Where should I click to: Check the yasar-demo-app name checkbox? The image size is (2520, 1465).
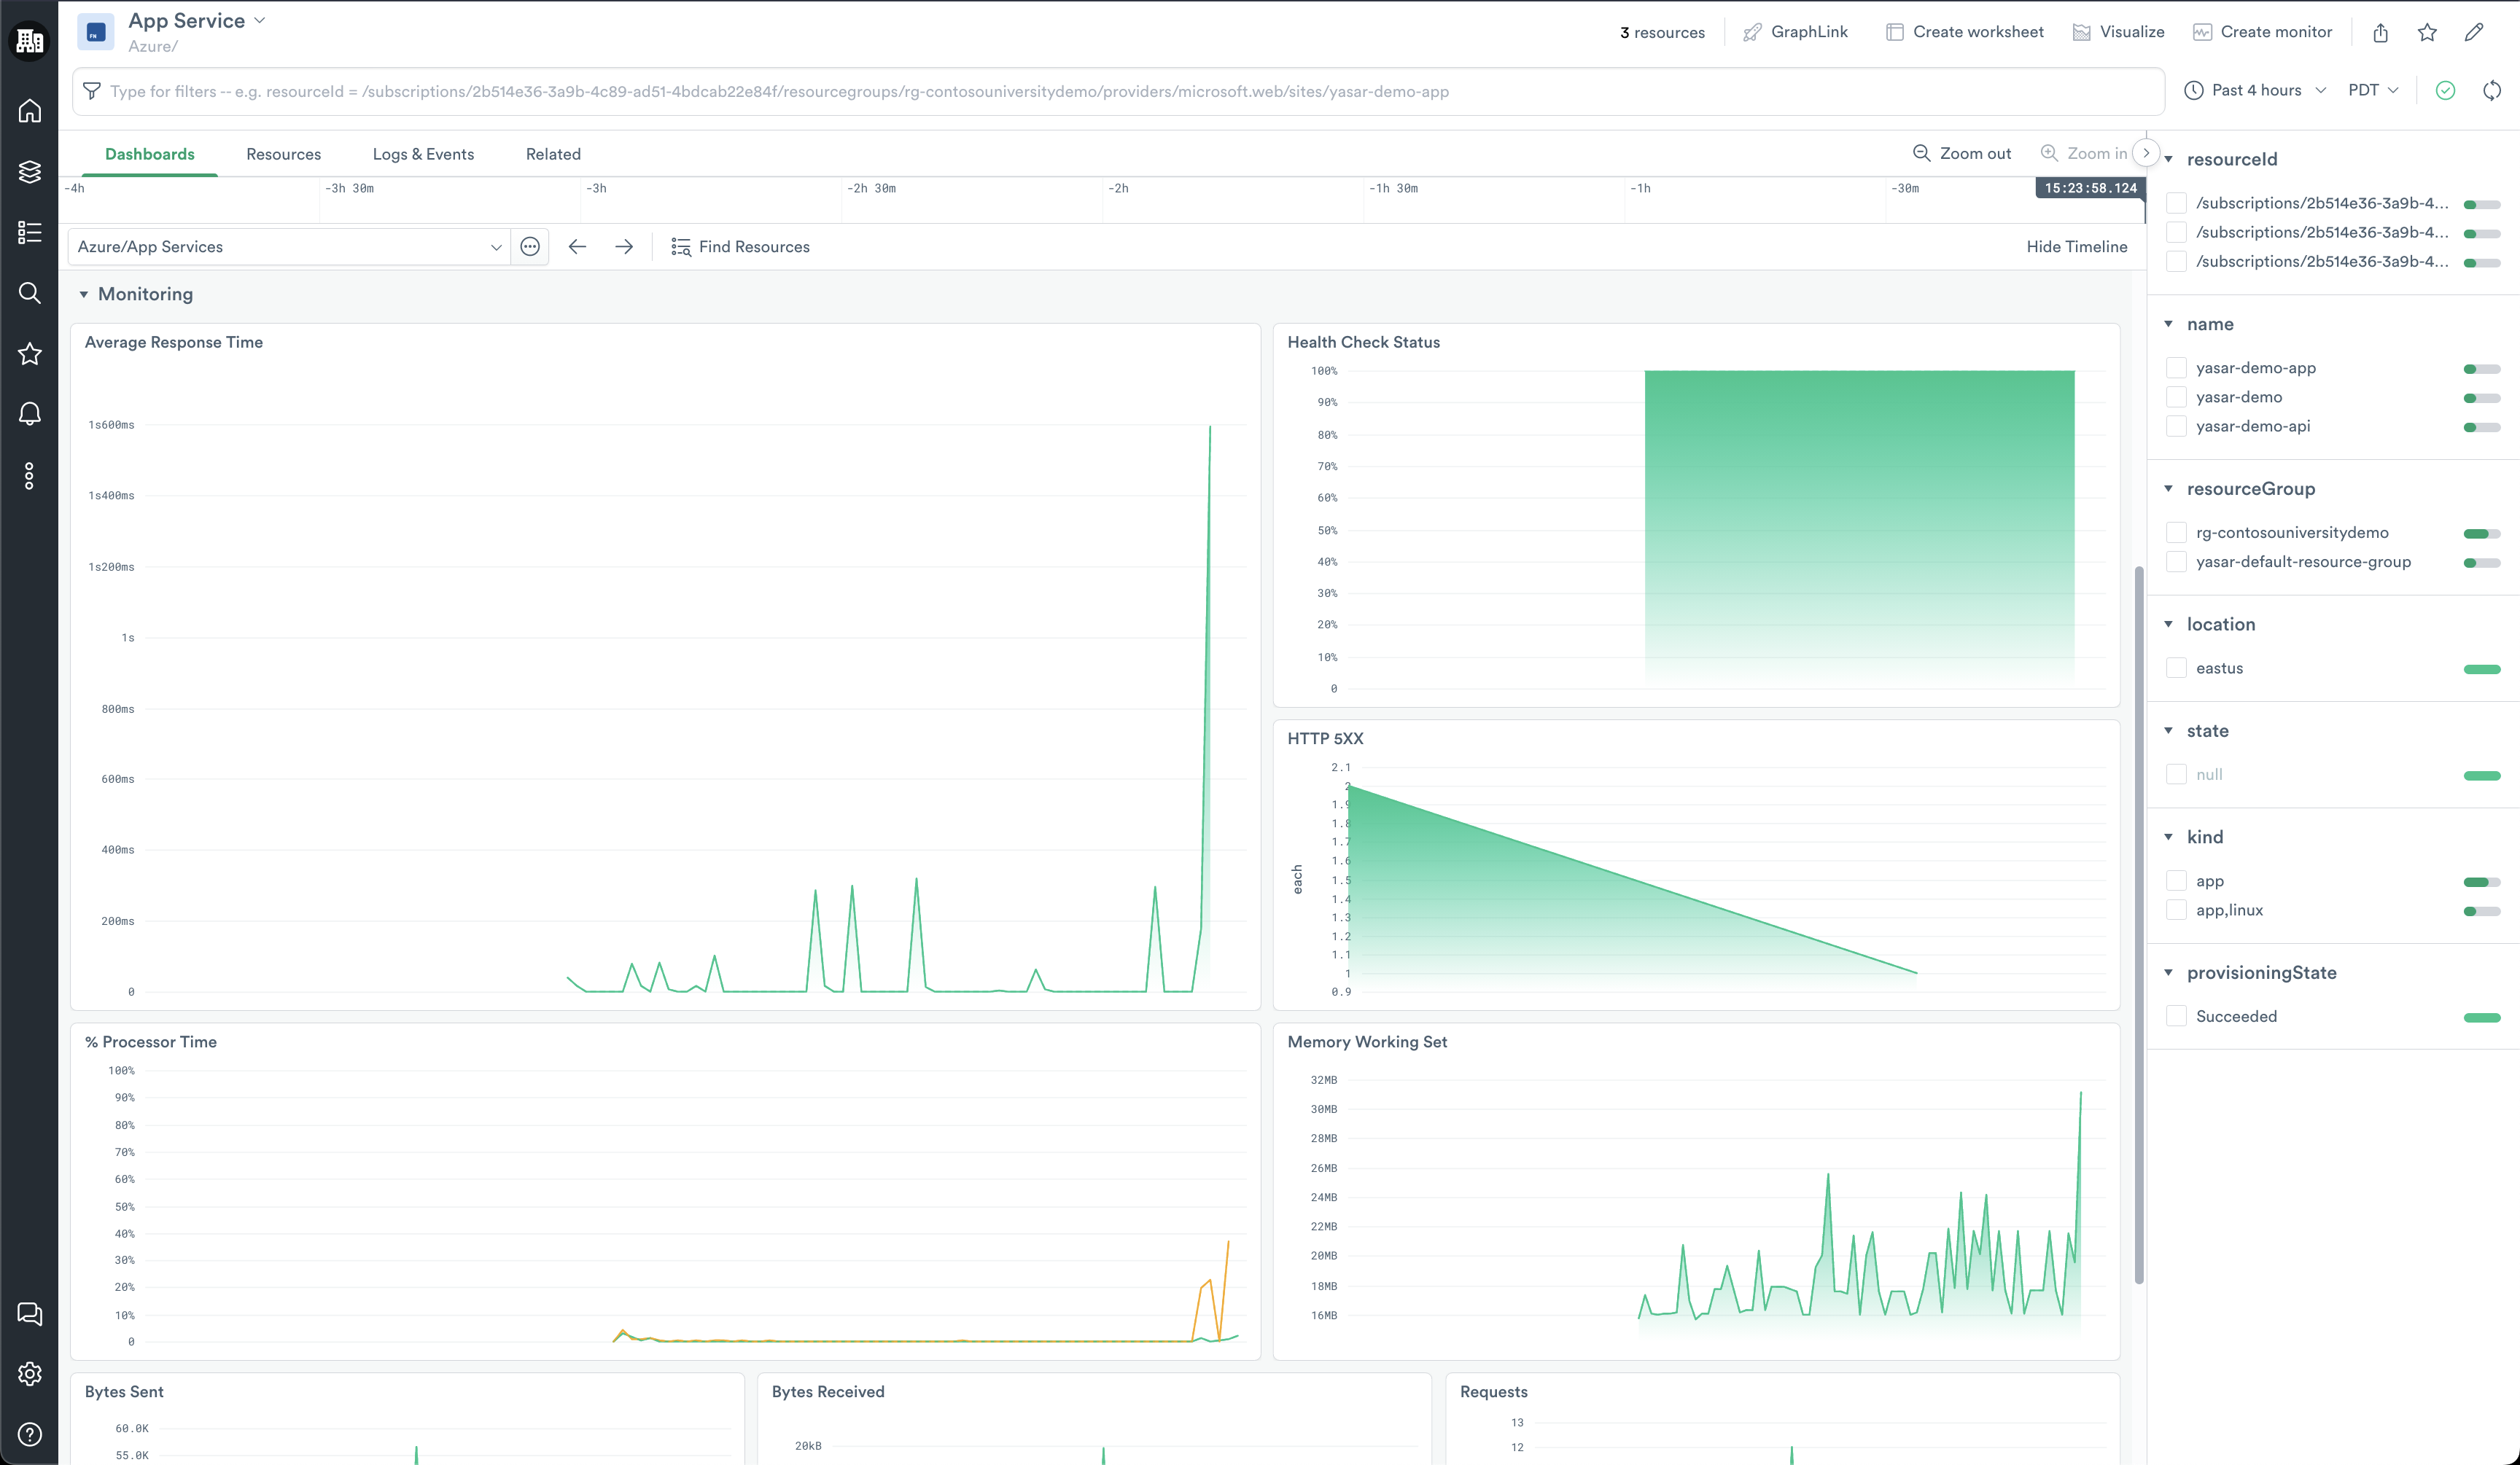(x=2176, y=368)
